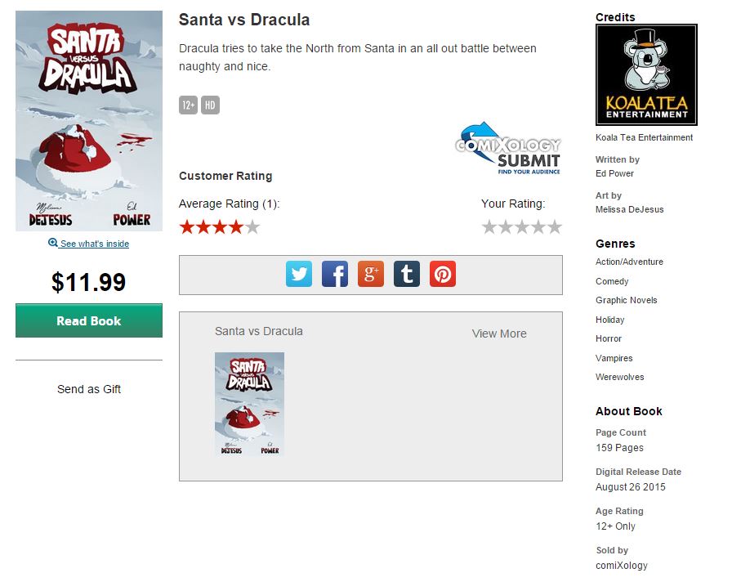Click the large Santa versus Dracula cover image
This screenshot has height=582, width=732.
pyautogui.click(x=89, y=121)
